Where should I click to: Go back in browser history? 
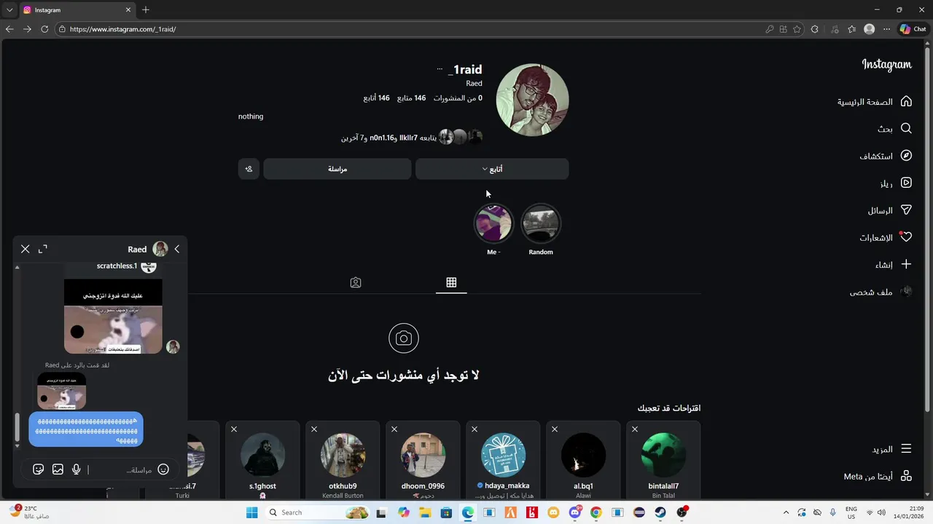[x=9, y=29]
